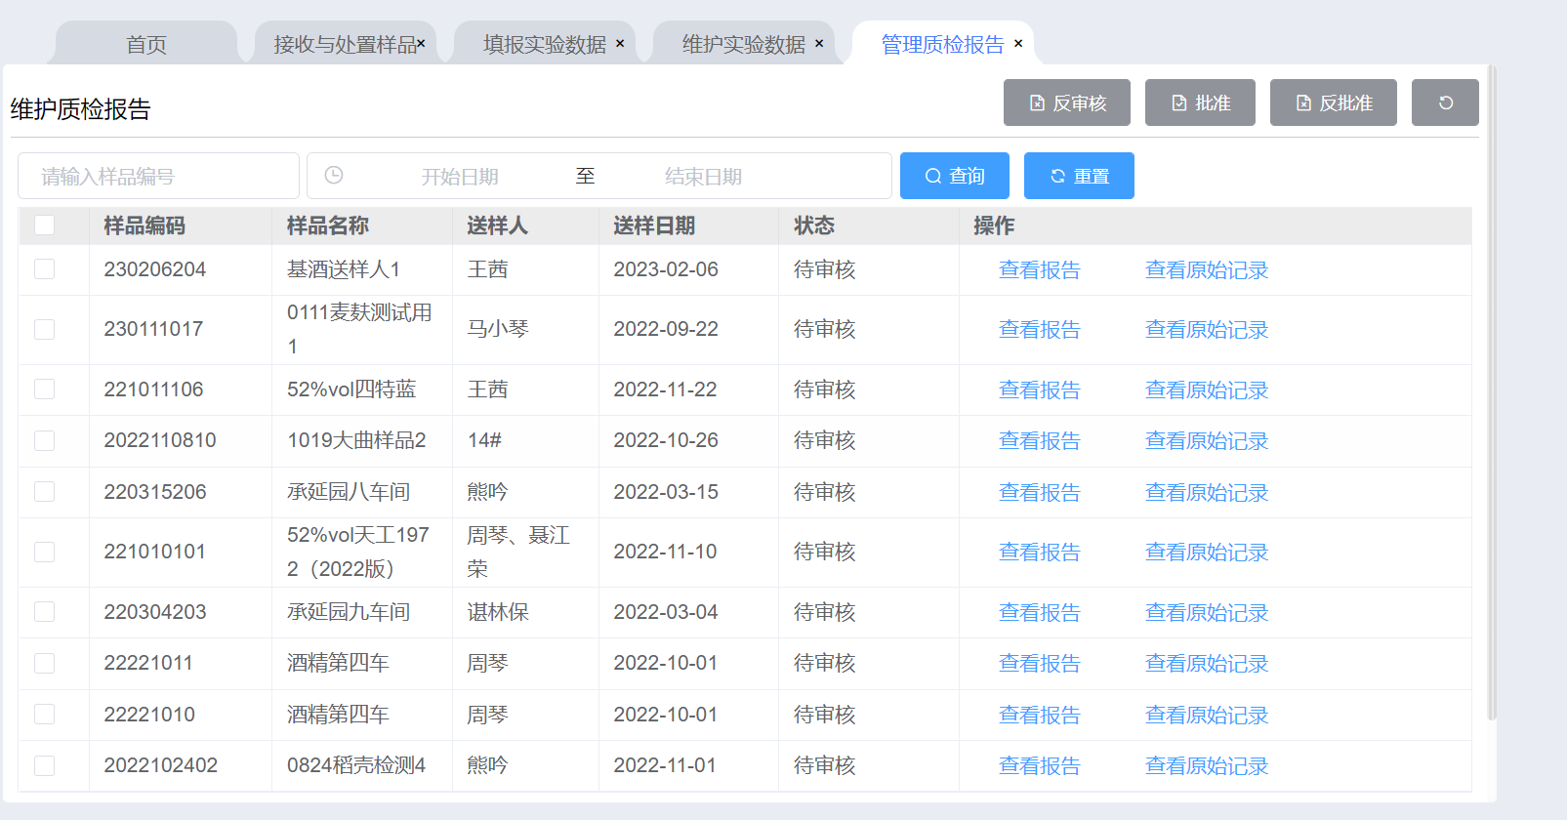Viewport: 1567px width, 820px height.
Task: View report for sample 22221011
Action: tap(1040, 664)
